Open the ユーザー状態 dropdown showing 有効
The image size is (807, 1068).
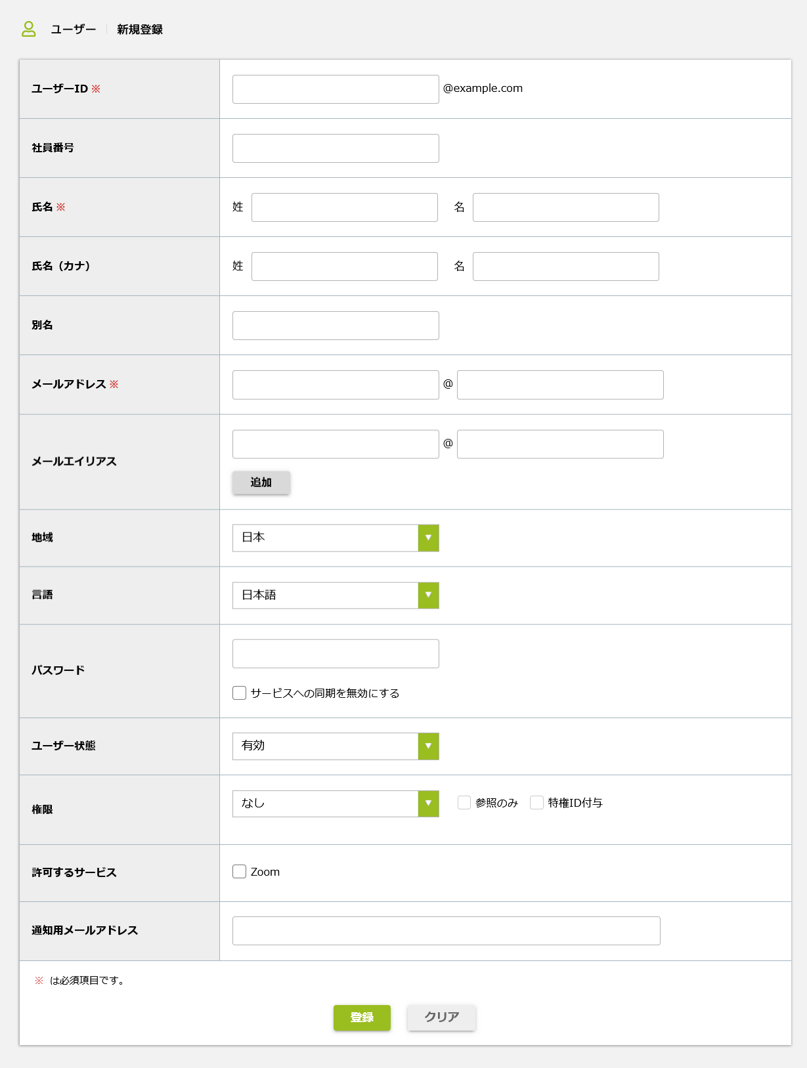click(x=336, y=746)
